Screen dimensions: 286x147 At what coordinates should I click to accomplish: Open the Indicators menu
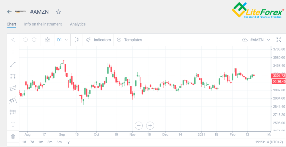(98, 40)
